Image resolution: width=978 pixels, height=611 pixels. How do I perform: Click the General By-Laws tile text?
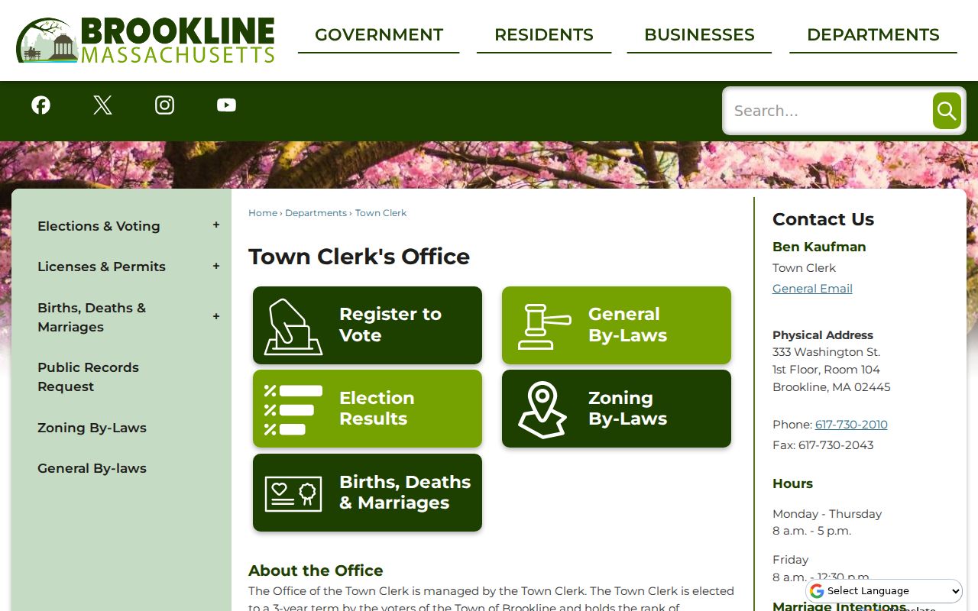click(627, 325)
